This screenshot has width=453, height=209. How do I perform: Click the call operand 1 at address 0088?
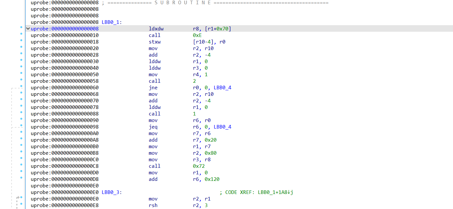[x=194, y=114]
